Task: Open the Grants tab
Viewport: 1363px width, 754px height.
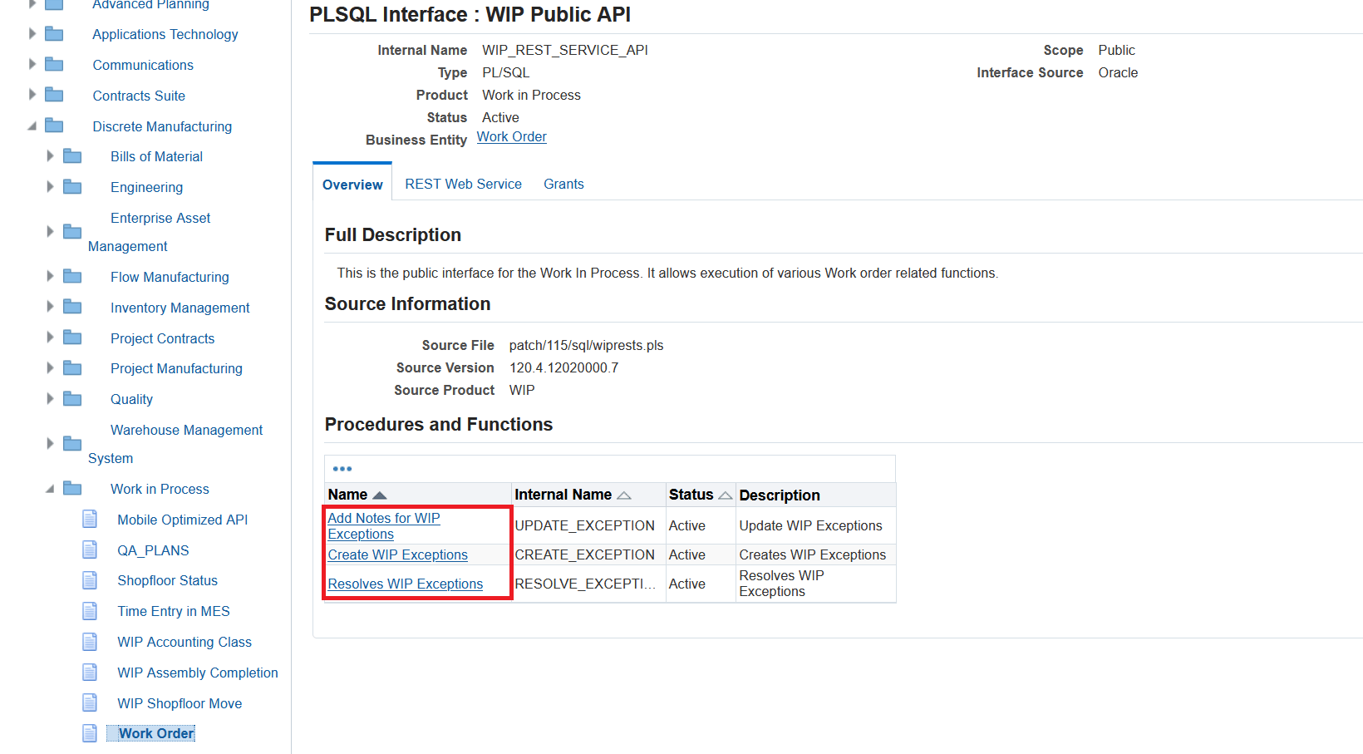Action: coord(563,184)
